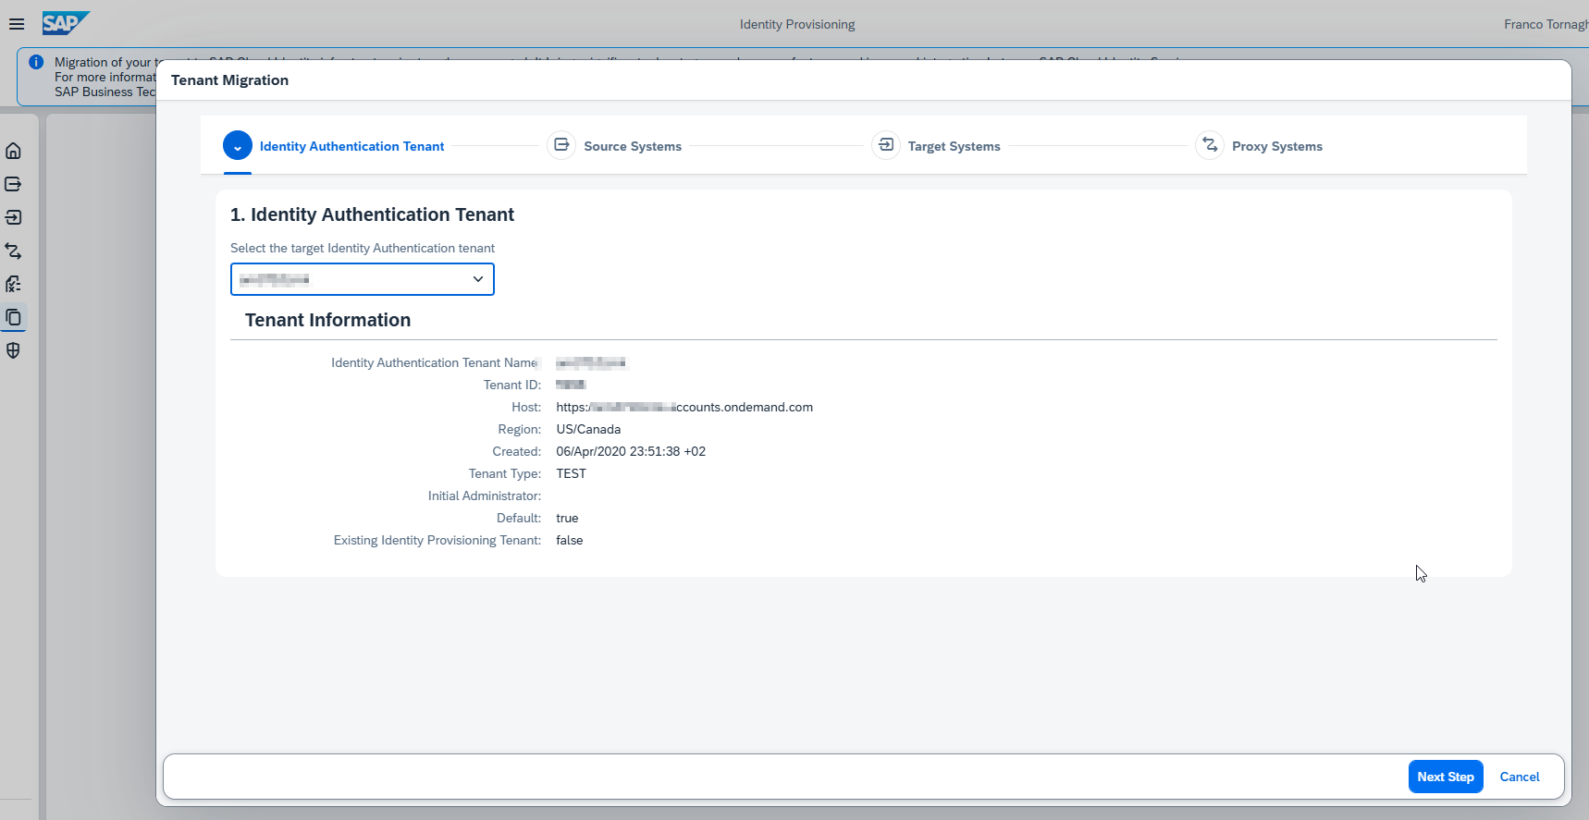Click the Tenant Migration dialog title
Screen dimensions: 1589x820
229,80
